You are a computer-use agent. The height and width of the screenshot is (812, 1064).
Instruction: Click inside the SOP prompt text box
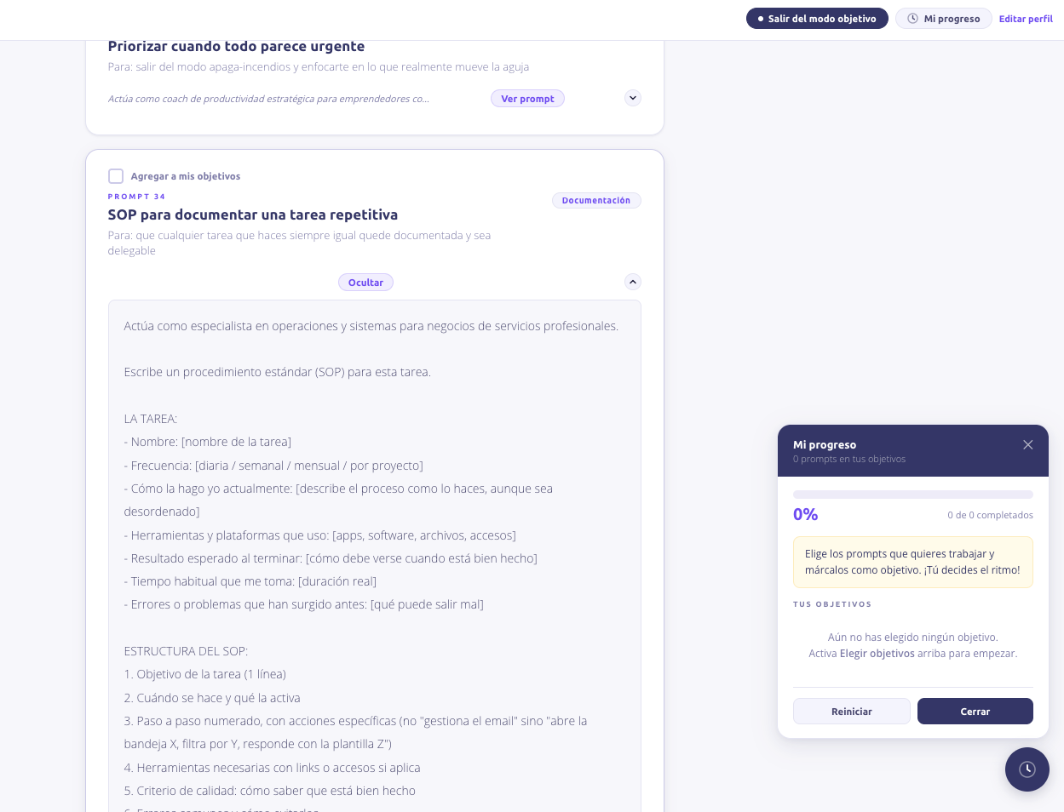374,511
